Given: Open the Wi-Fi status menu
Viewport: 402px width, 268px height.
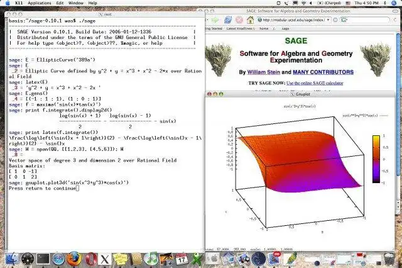Looking at the screenshot, I should (x=304, y=3).
